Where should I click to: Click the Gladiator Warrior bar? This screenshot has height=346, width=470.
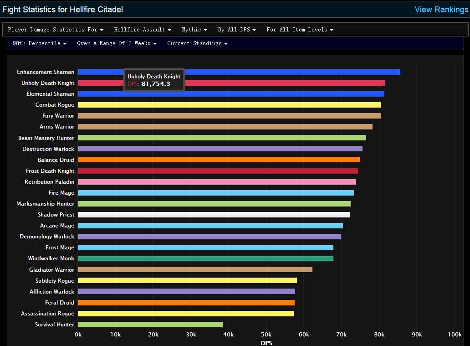coord(195,269)
